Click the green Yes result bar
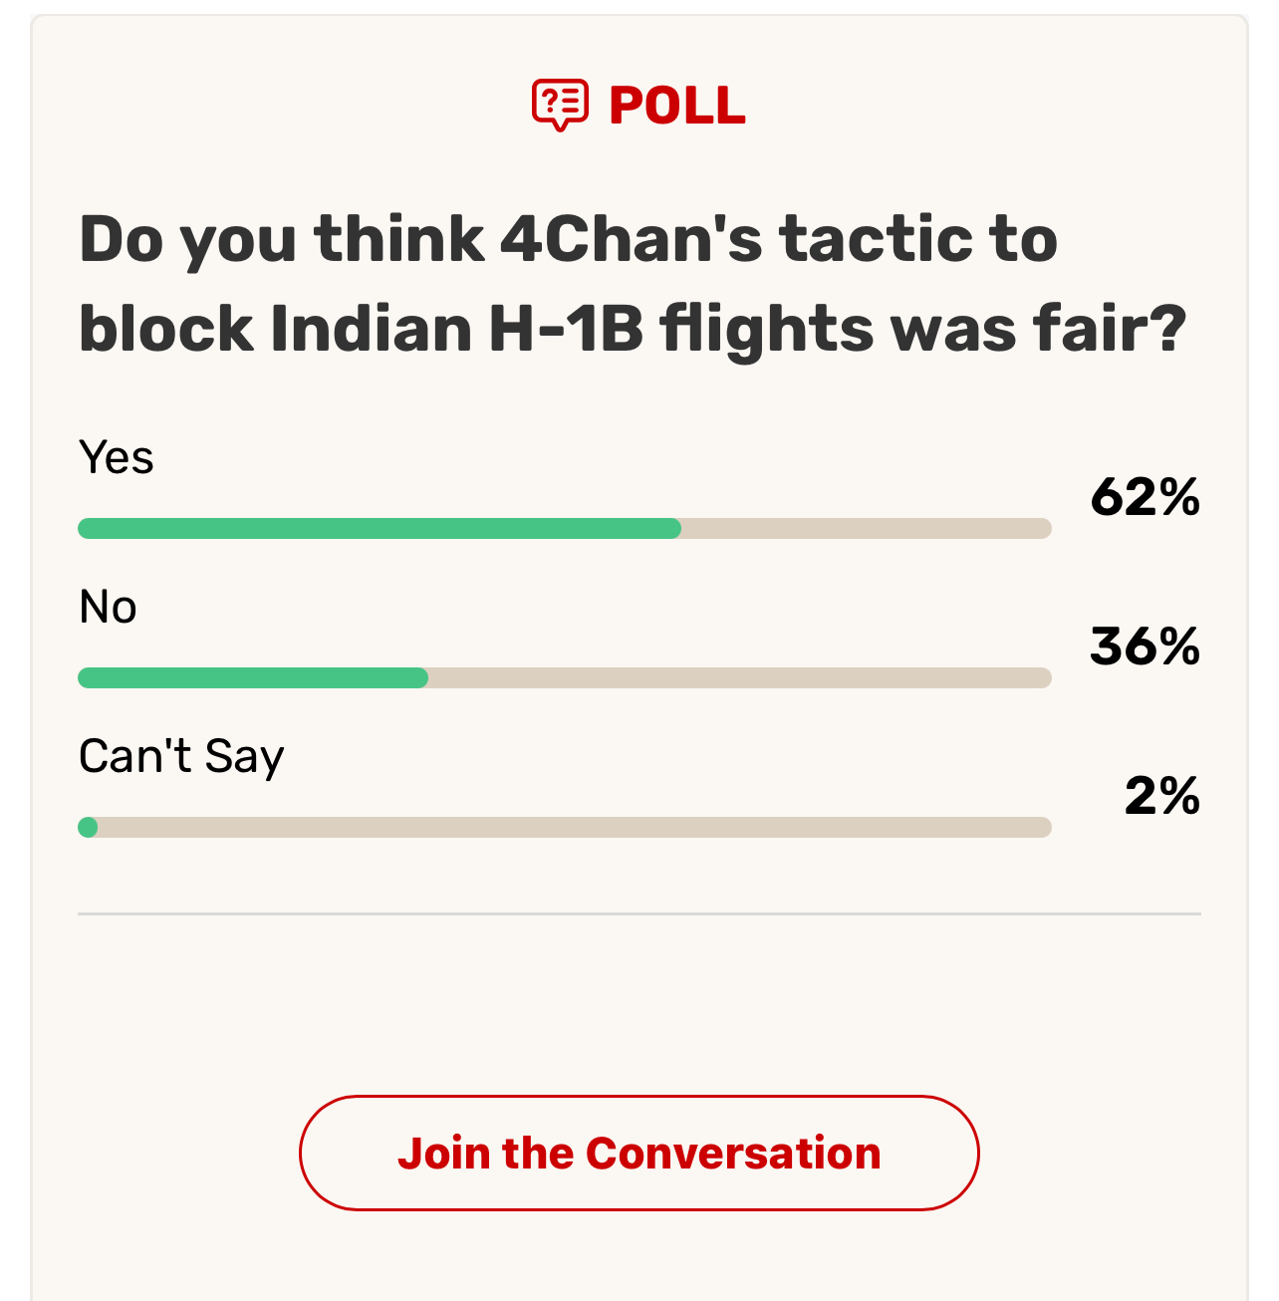Screen dimensions: 1279x1301 pyautogui.click(x=380, y=528)
